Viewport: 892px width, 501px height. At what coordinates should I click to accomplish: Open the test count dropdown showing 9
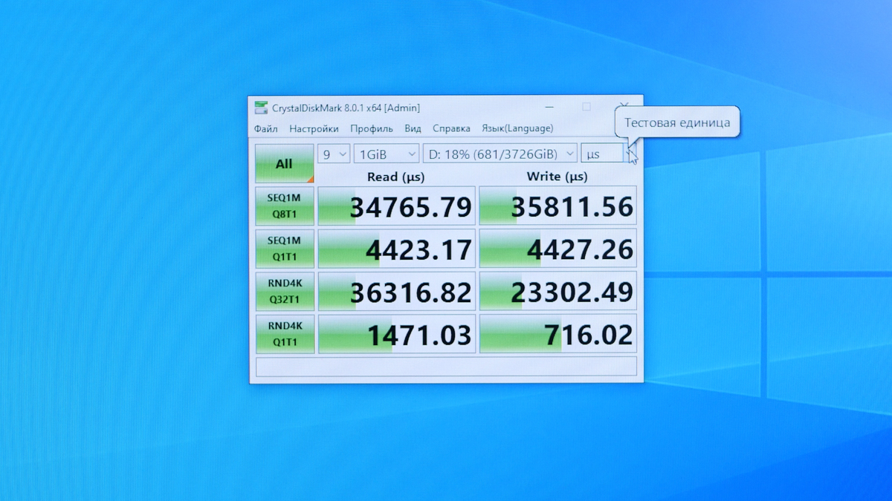334,154
